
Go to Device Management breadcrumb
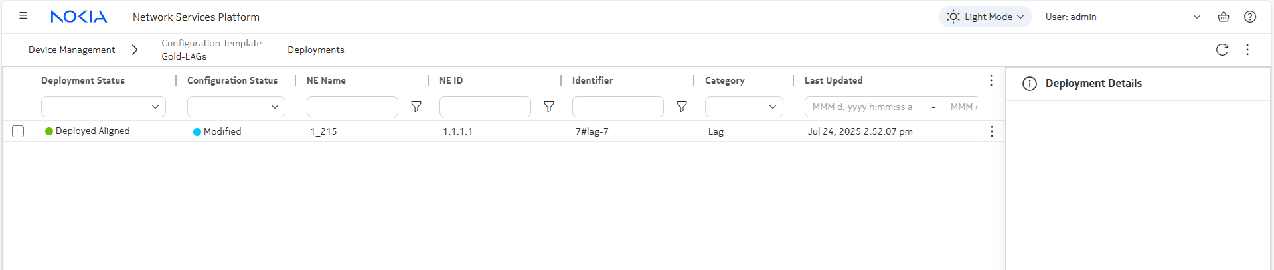pos(72,50)
